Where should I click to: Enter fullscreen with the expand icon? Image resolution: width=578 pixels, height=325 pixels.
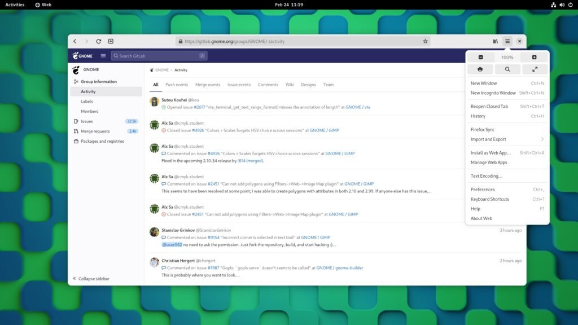535,69
